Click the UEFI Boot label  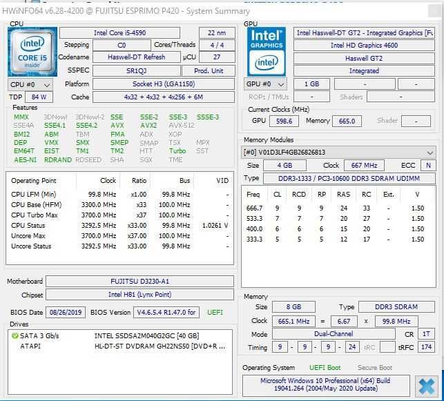[x=325, y=368]
